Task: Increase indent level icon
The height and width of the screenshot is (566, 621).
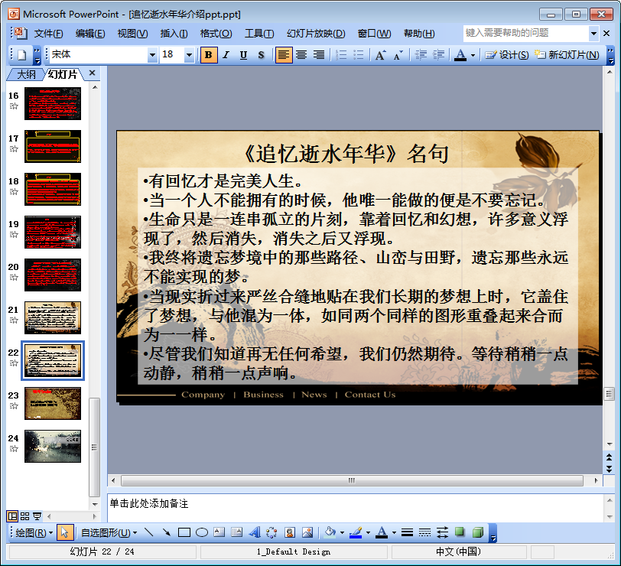Action: click(438, 54)
